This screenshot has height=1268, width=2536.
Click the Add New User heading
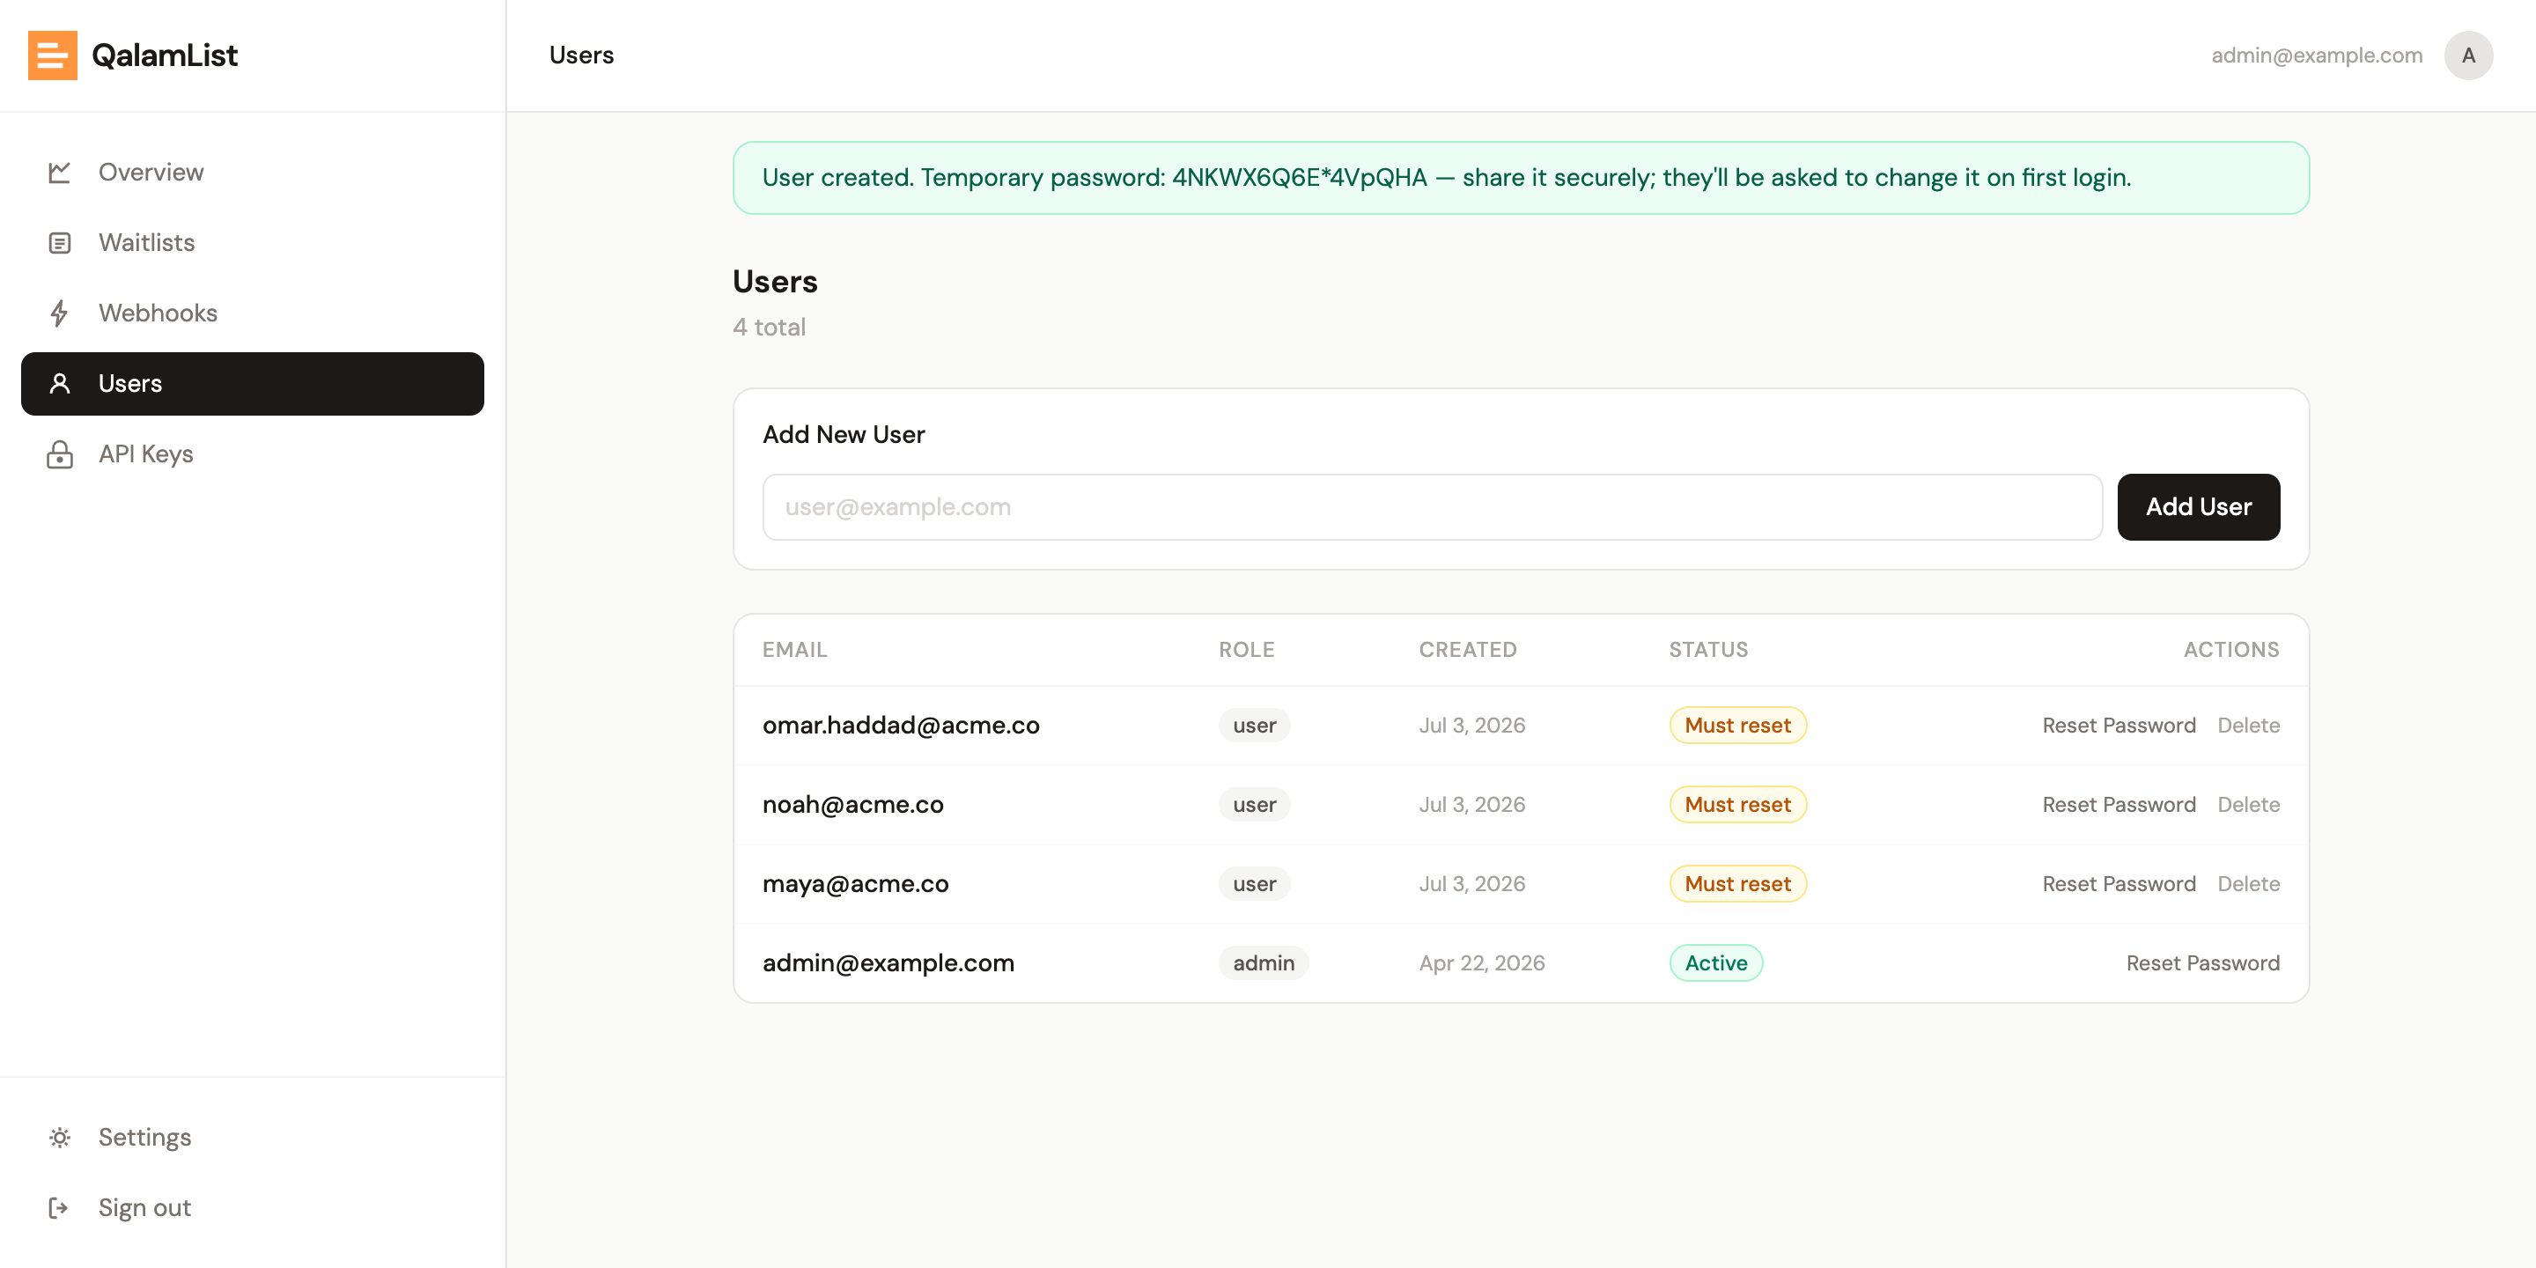[x=844, y=434]
